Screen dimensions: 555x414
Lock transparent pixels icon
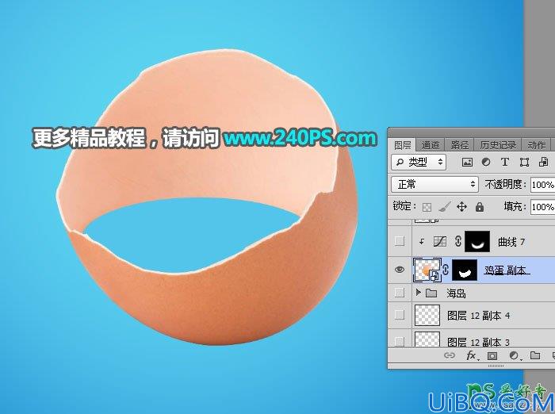point(427,207)
